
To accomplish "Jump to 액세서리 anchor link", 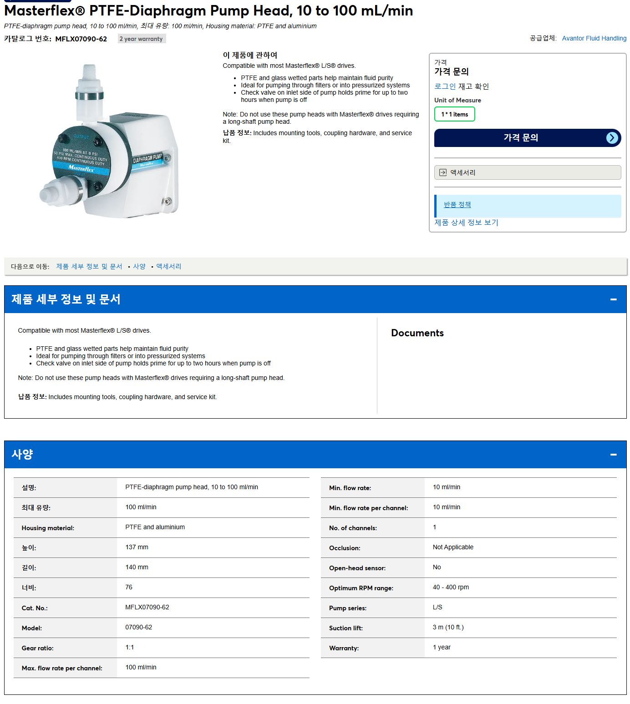I will (169, 267).
